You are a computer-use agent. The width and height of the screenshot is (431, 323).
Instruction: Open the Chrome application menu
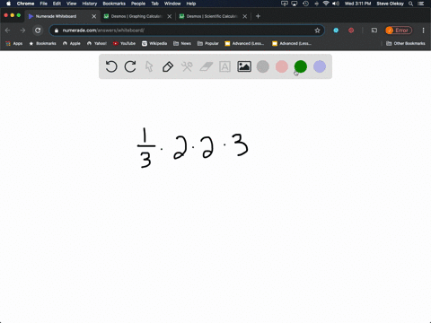coord(25,4)
